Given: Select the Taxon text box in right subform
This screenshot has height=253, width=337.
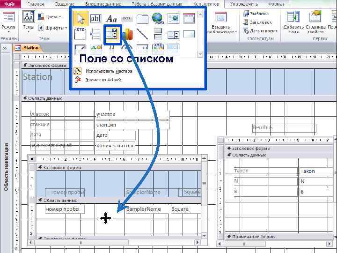Looking at the screenshot, I should pos(316,171).
